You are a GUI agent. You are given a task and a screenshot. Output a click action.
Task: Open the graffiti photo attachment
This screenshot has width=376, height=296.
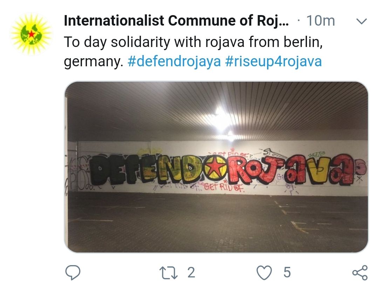pyautogui.click(x=216, y=167)
